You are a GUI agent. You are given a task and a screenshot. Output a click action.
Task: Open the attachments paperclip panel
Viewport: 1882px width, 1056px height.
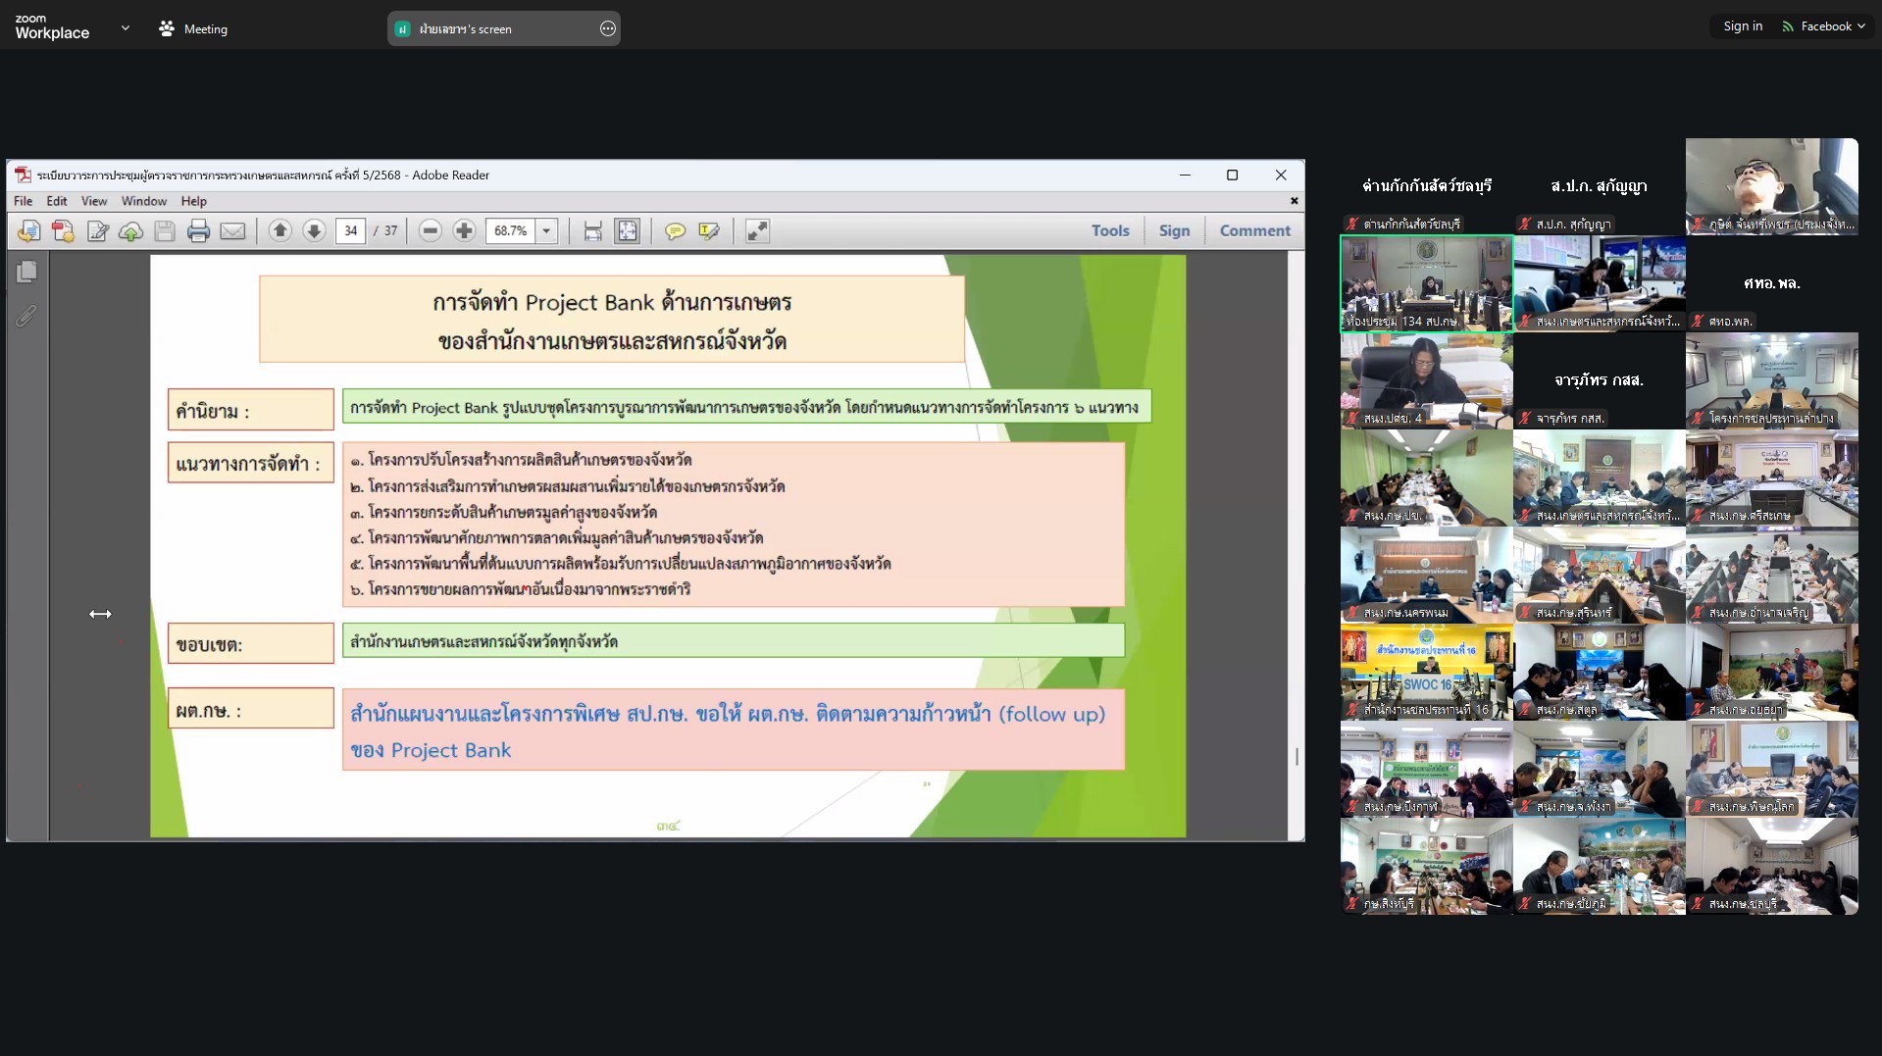coord(26,316)
